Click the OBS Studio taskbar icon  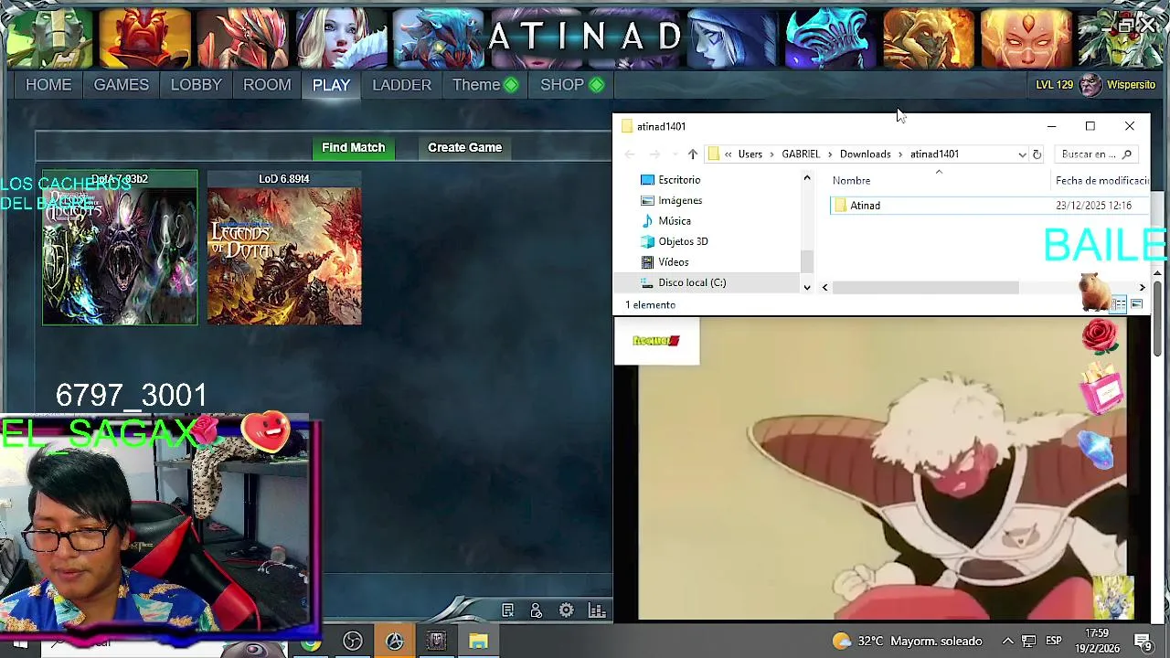coord(353,642)
